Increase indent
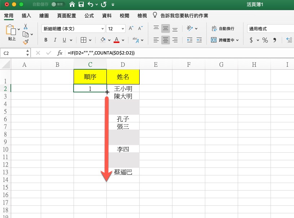 click(x=199, y=40)
